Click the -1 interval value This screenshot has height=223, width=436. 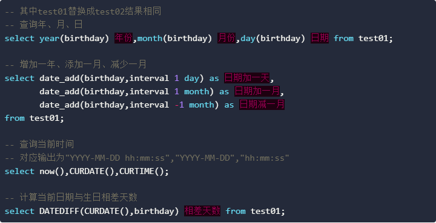pyautogui.click(x=179, y=105)
